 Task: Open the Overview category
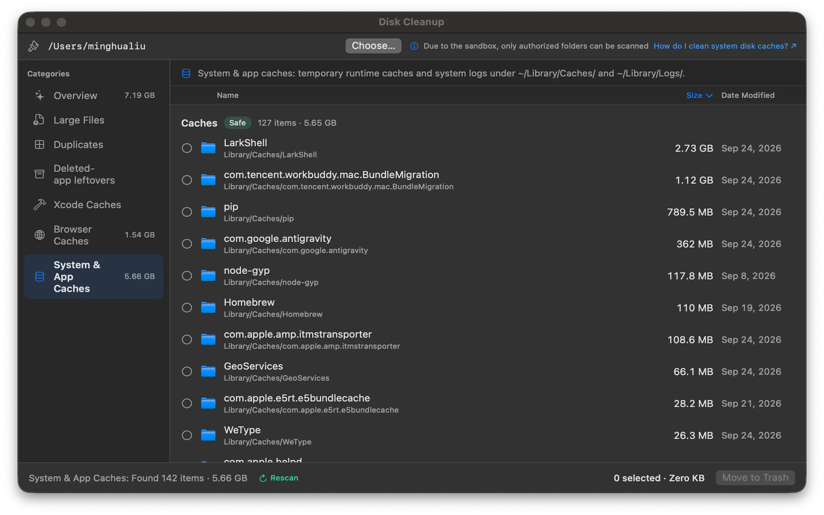[94, 95]
